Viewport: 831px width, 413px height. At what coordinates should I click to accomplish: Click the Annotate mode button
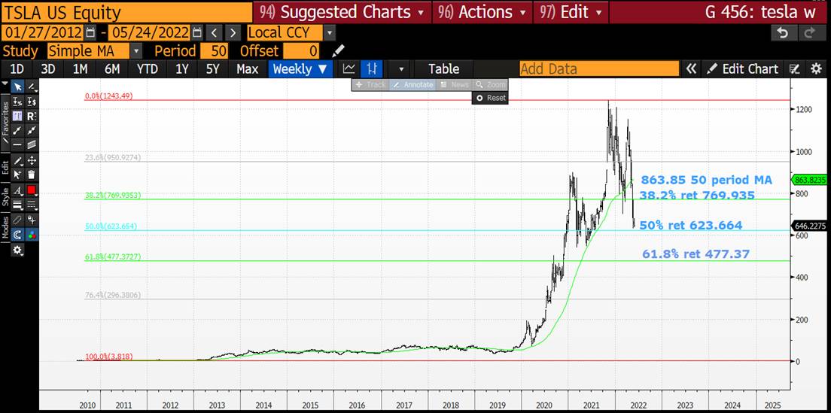(412, 85)
